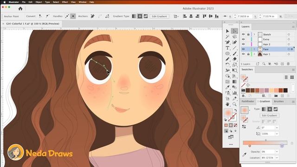
Task: Unlock the Sketch layer
Action: (x=248, y=34)
